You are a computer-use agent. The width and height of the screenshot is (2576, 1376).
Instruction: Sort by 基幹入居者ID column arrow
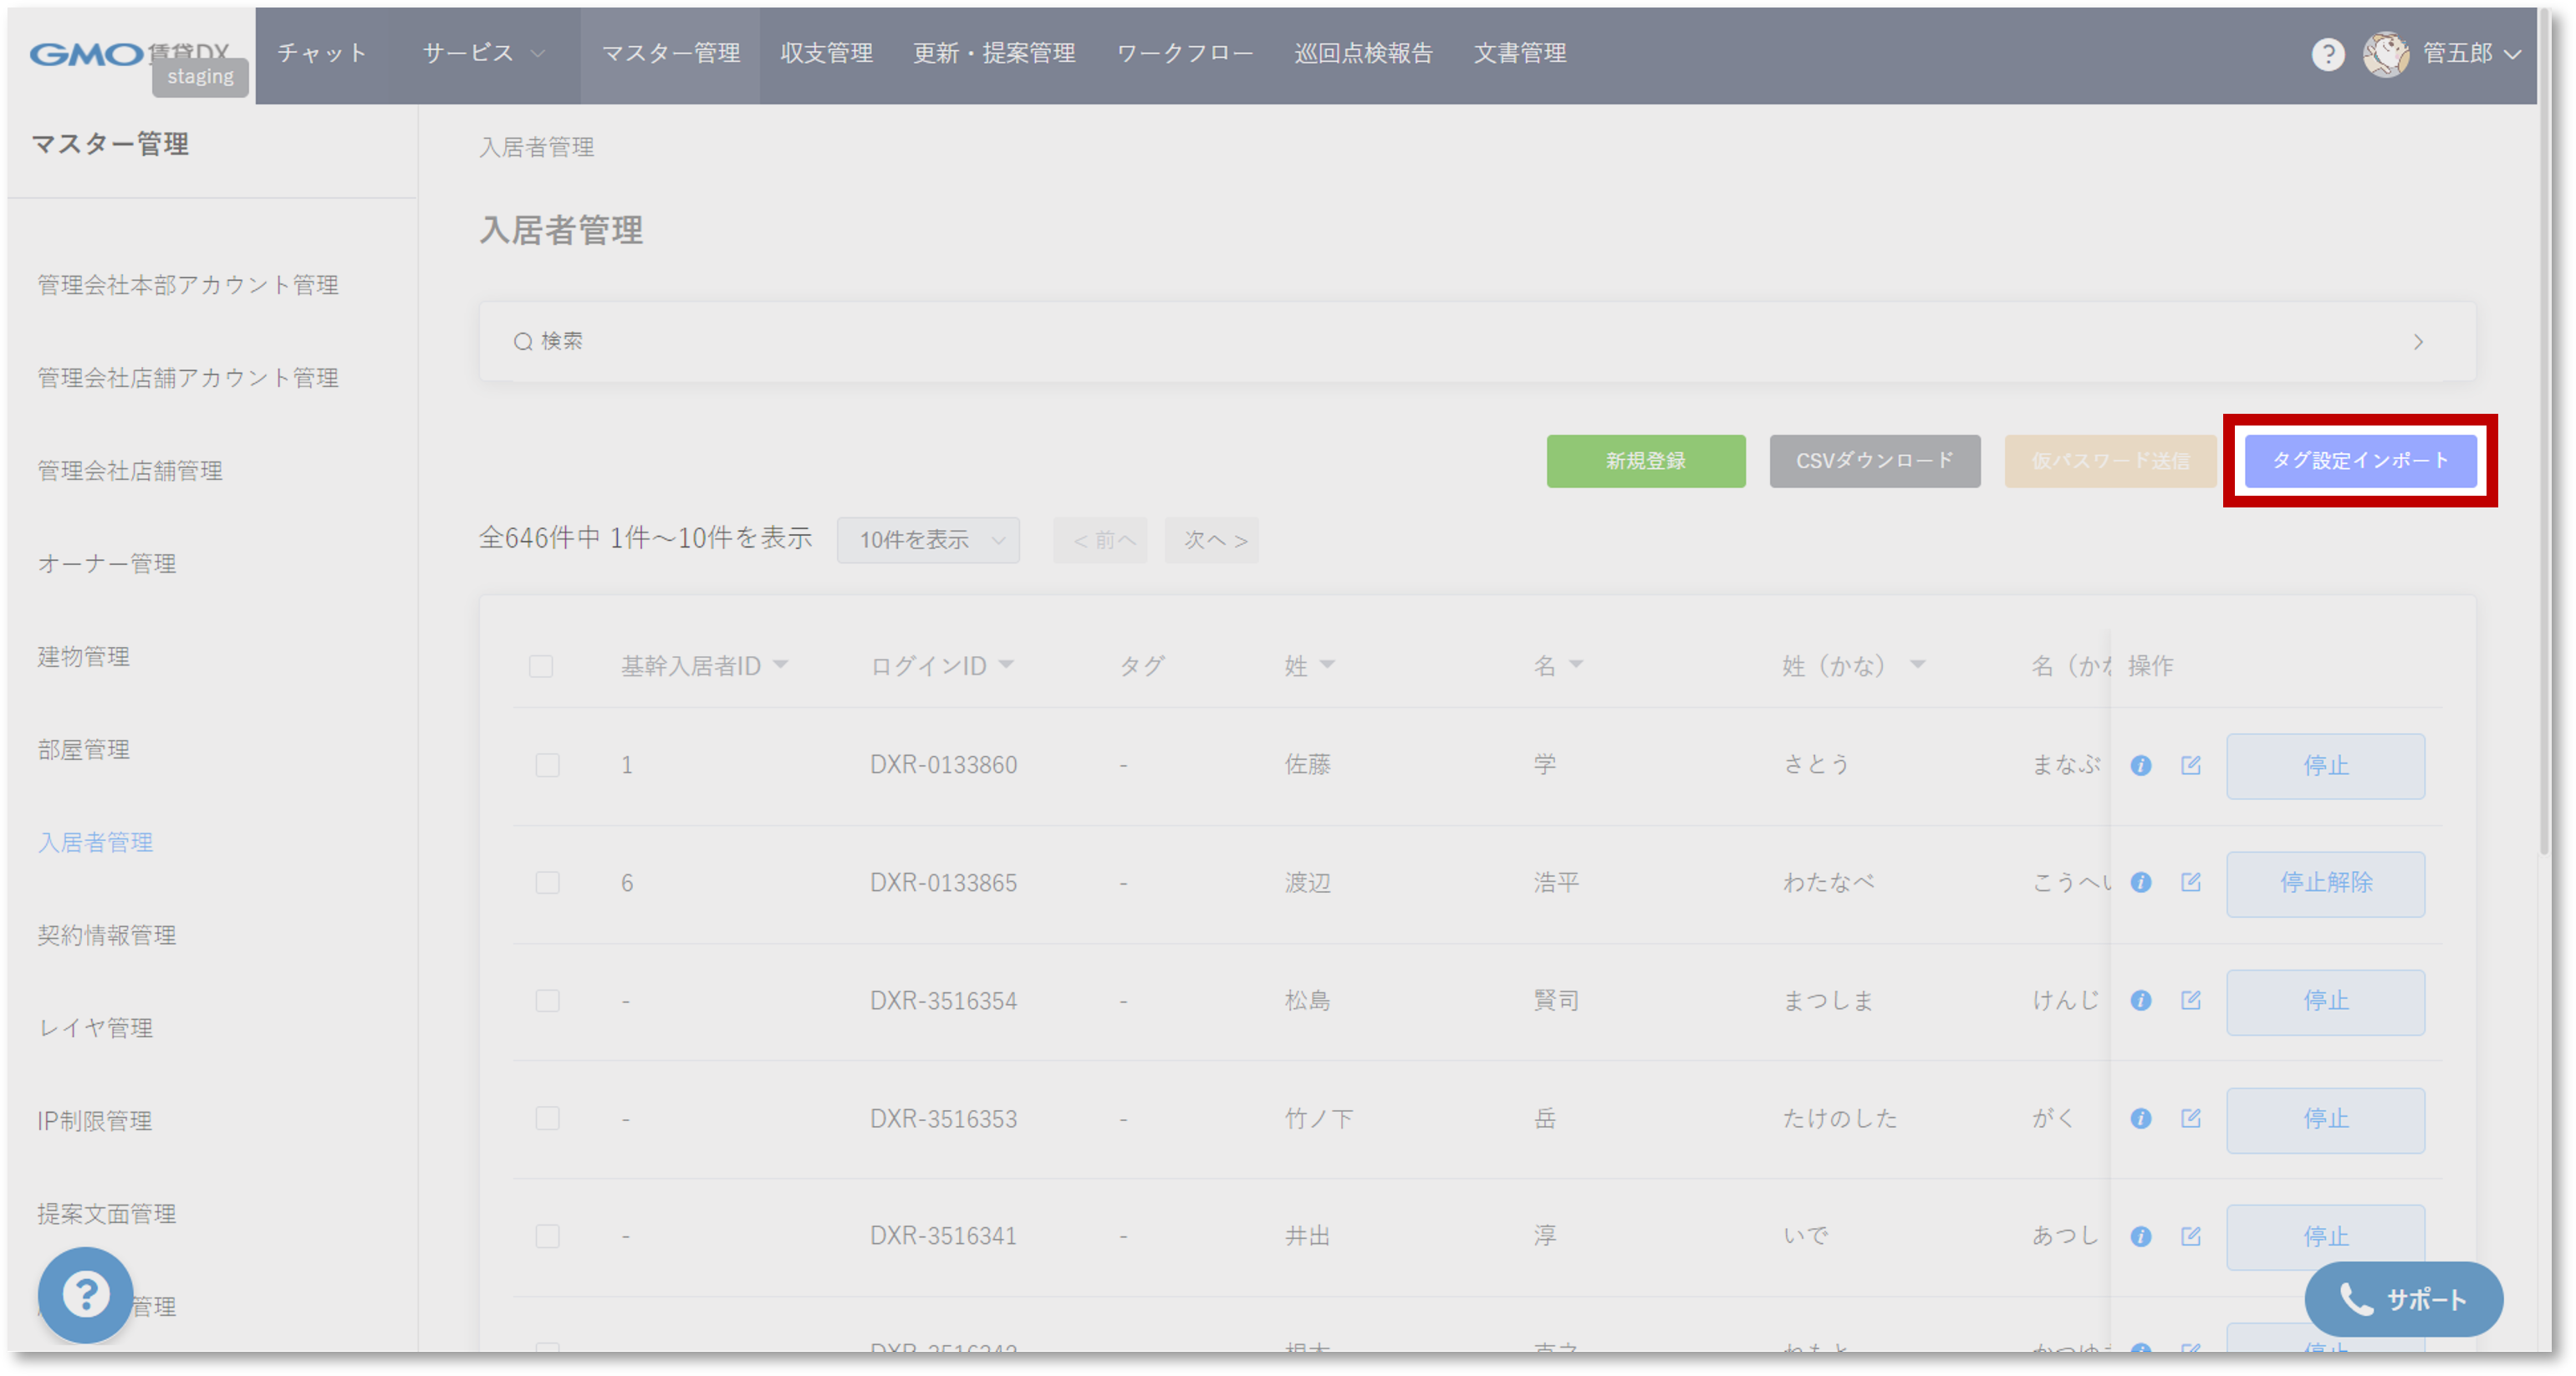click(781, 664)
